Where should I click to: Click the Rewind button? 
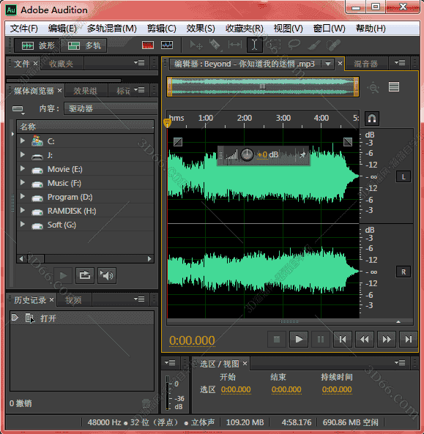click(365, 340)
